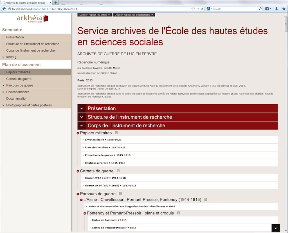Select Carnets de guerre in Plan de classement
Image resolution: width=288 pixels, height=233 pixels.
click(x=19, y=79)
